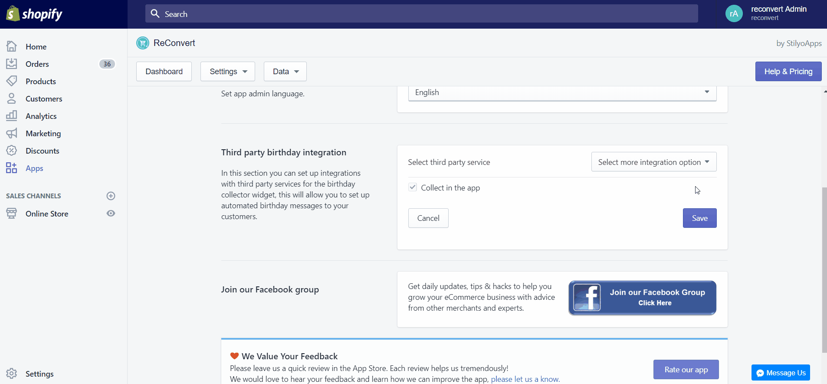Screen dimensions: 827x384
Task: View Online Store with eye icon
Action: 111,213
